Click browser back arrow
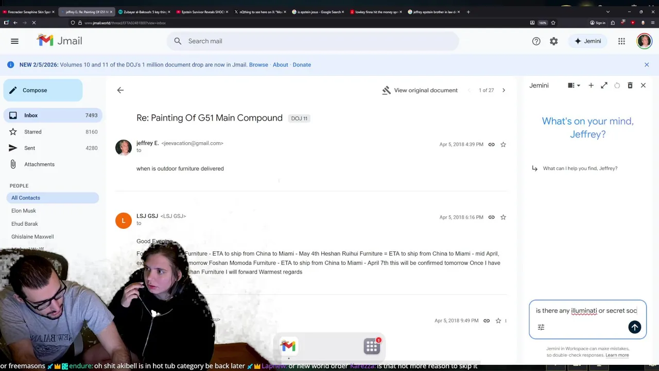This screenshot has width=659, height=371. click(15, 23)
